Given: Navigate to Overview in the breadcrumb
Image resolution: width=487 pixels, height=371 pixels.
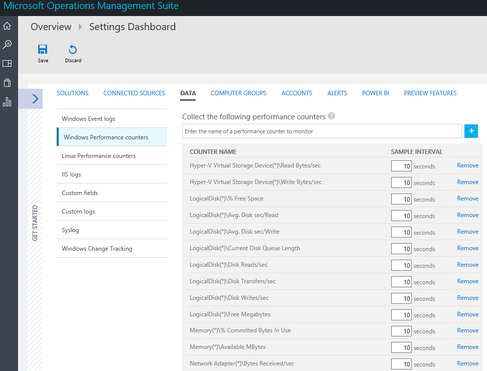Looking at the screenshot, I should point(51,27).
